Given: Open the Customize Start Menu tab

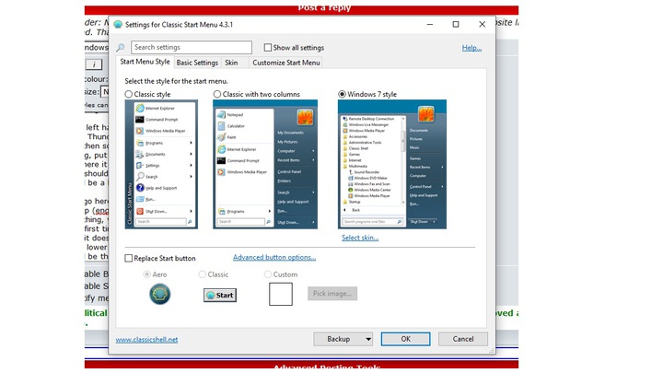Looking at the screenshot, I should click(285, 63).
